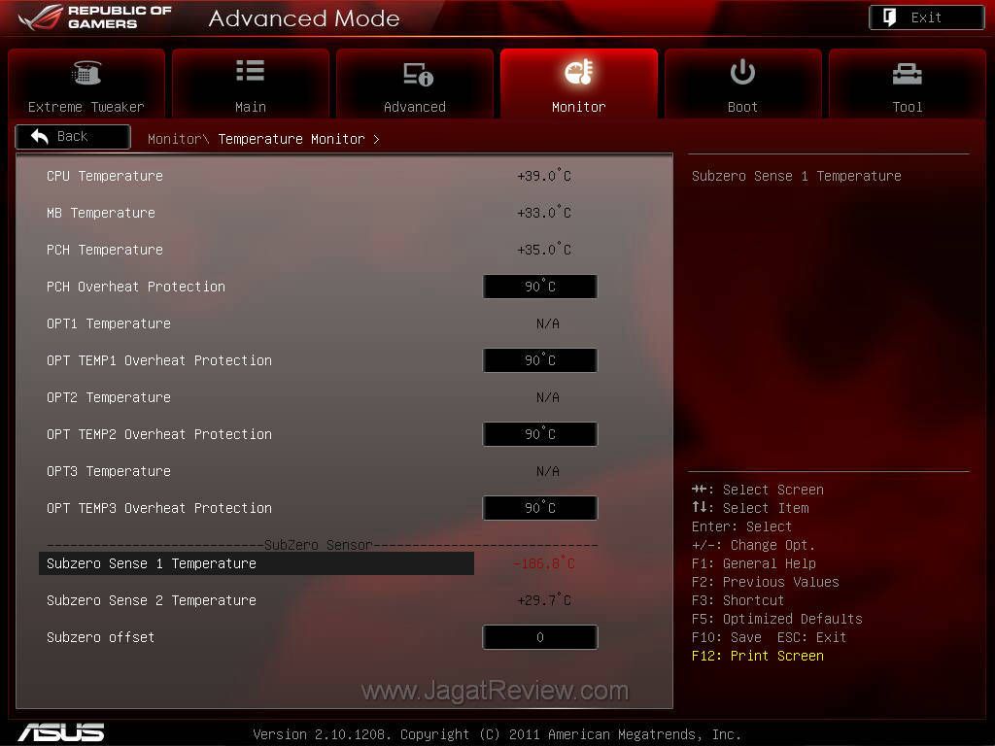Click the CPU Temperature label

click(x=105, y=176)
